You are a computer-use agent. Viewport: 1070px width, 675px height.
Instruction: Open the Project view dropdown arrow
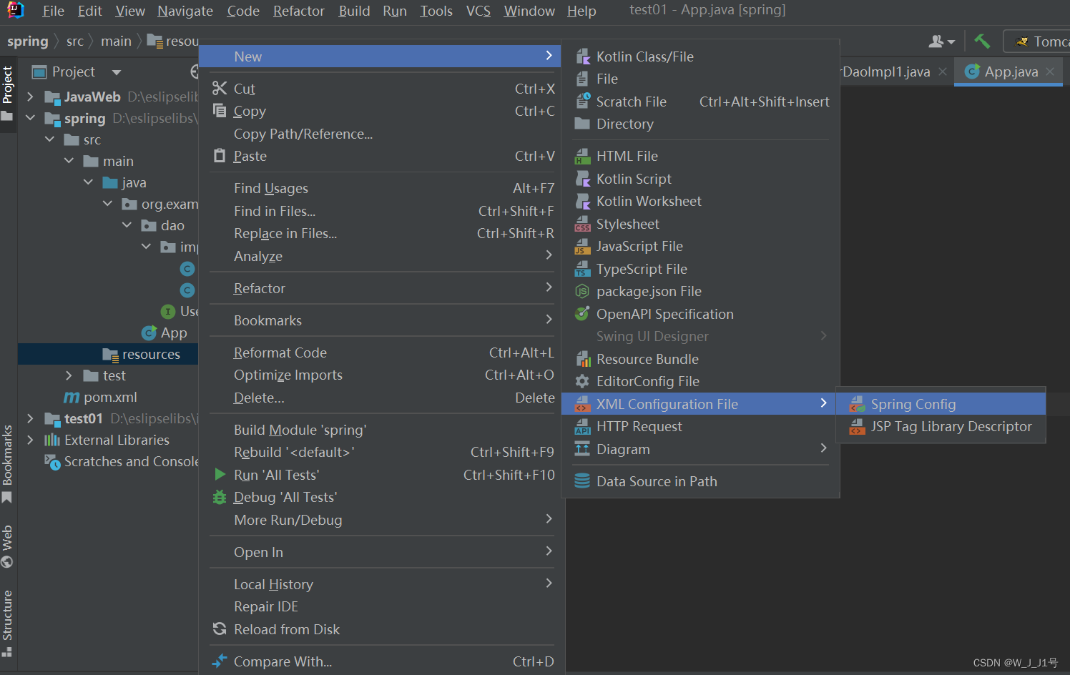[117, 72]
